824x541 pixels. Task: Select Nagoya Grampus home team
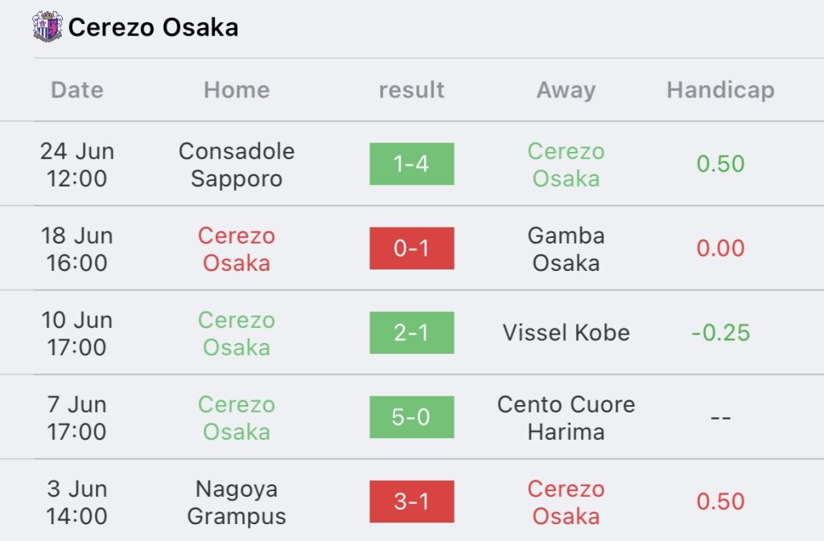coord(237,502)
